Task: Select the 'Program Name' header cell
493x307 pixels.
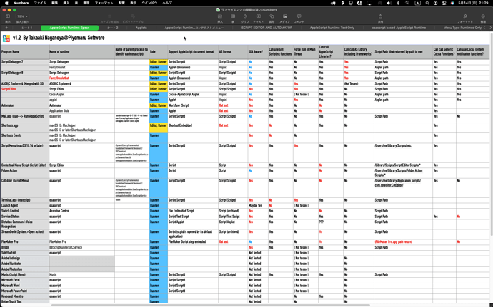Action: coord(25,52)
